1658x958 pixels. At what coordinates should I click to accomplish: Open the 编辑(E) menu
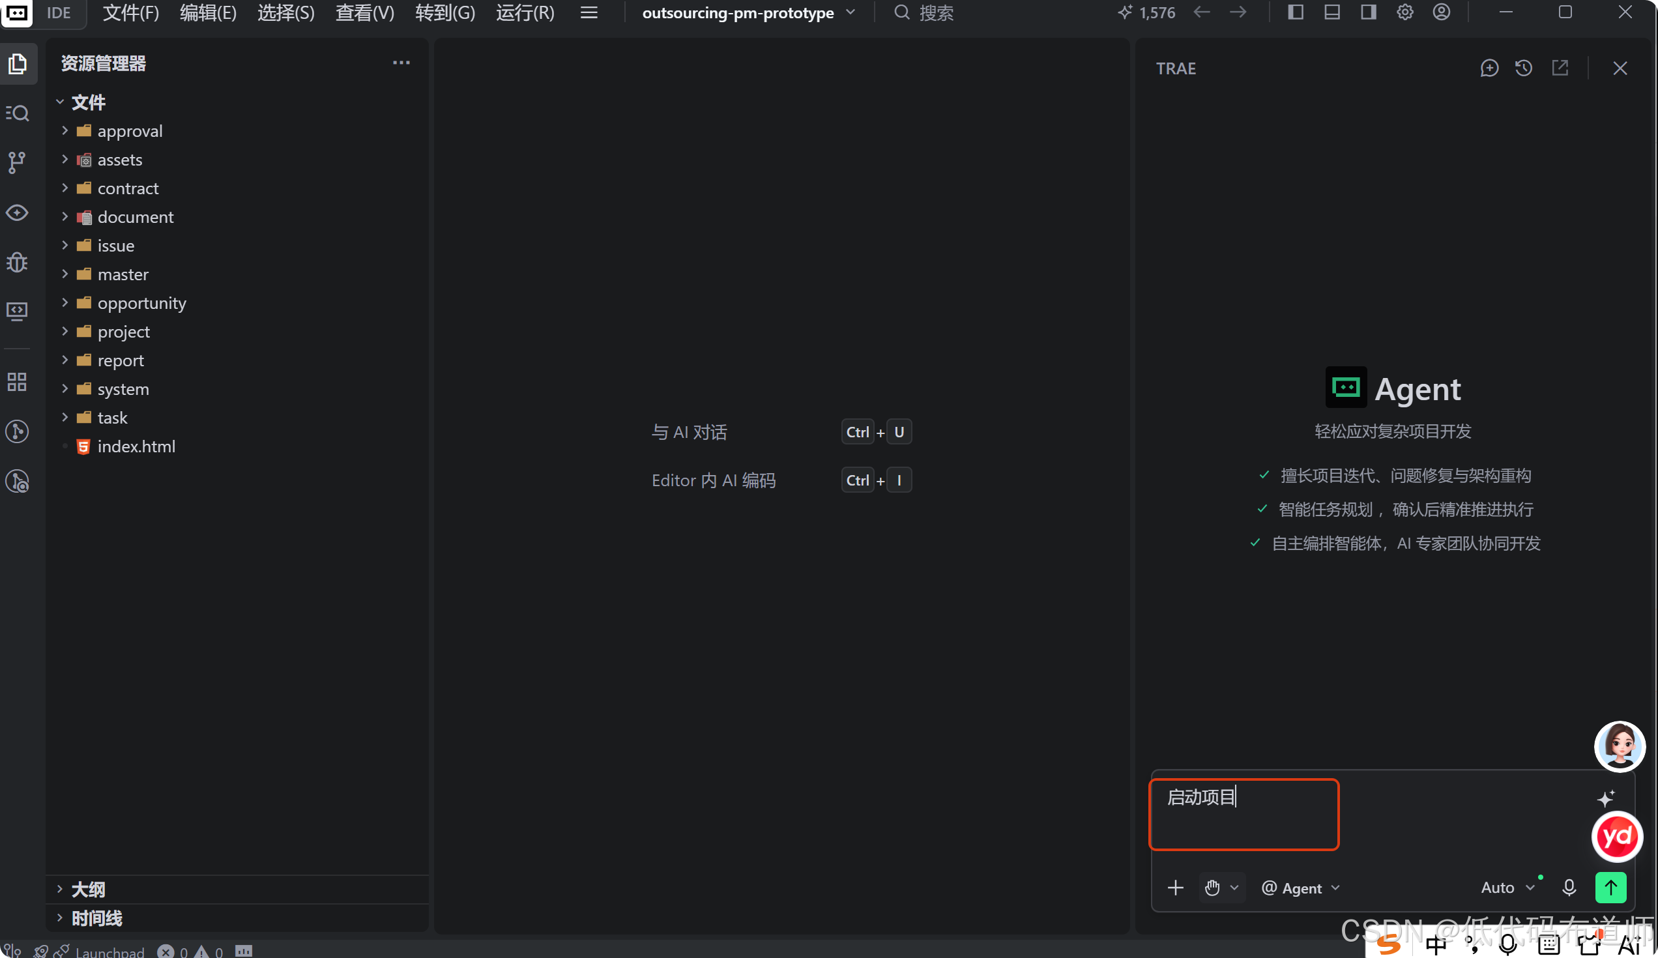[x=208, y=12]
